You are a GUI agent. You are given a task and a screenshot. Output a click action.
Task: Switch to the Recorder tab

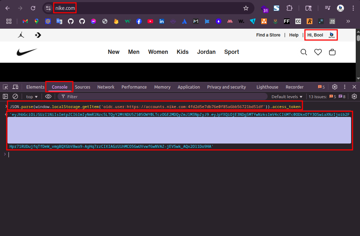click(295, 87)
